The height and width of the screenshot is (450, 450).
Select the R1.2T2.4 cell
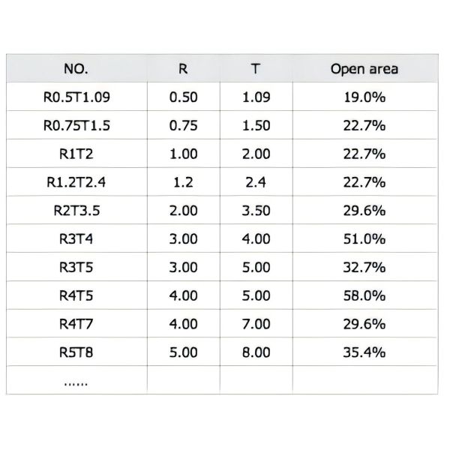tap(76, 182)
